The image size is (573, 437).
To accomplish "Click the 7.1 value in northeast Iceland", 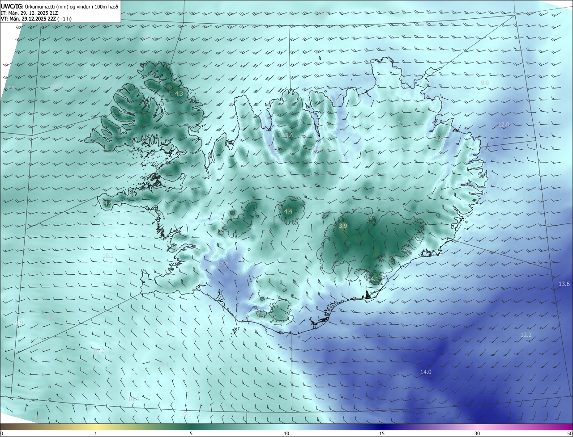I will (x=401, y=124).
